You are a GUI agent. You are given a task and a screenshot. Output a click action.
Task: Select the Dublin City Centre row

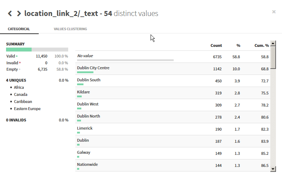[173, 69]
